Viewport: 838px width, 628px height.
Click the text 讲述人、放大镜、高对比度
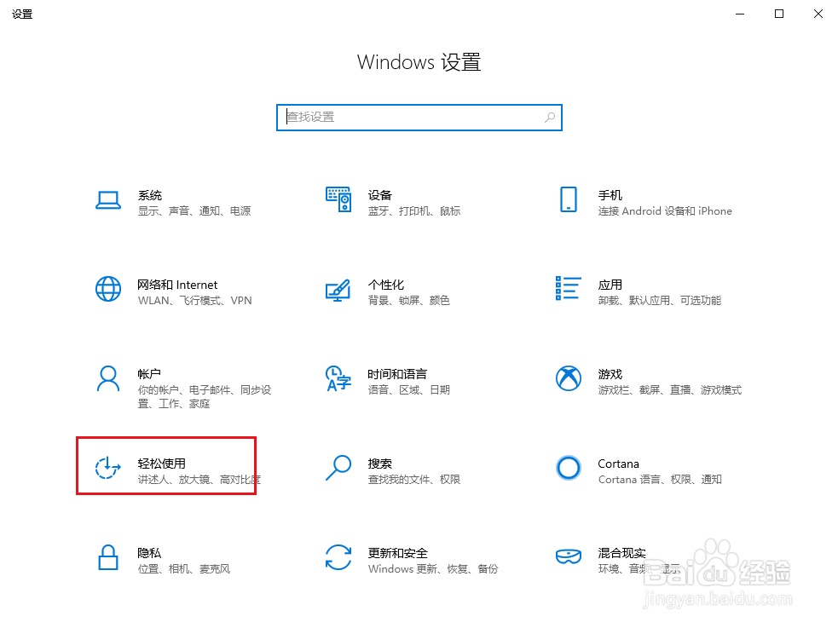click(199, 480)
